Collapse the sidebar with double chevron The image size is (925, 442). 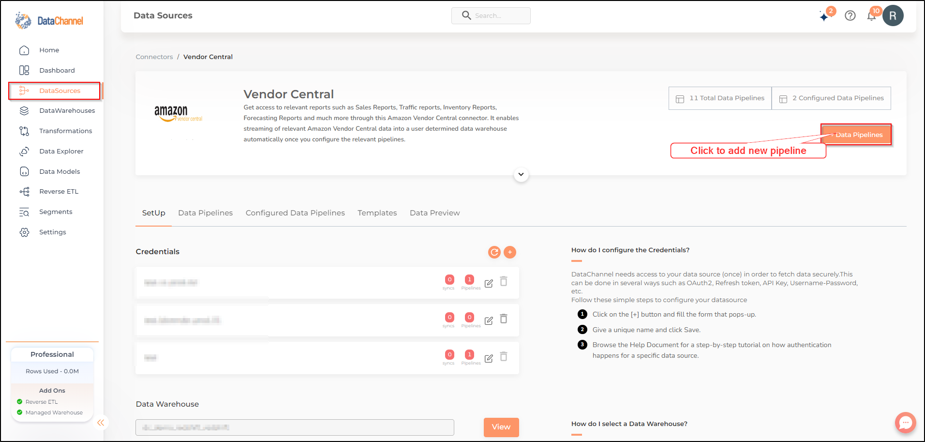pos(101,423)
